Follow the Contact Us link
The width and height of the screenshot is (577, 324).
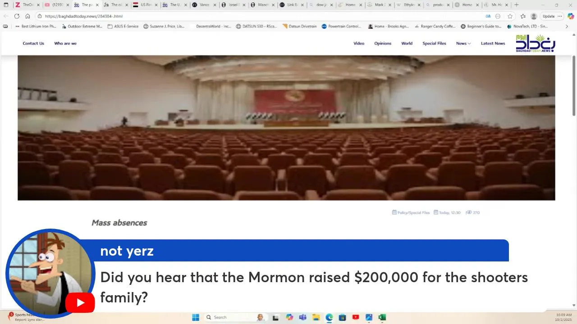tap(33, 44)
